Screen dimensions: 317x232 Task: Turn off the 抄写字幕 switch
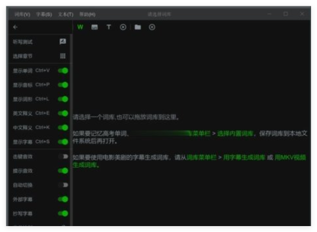[63, 214]
